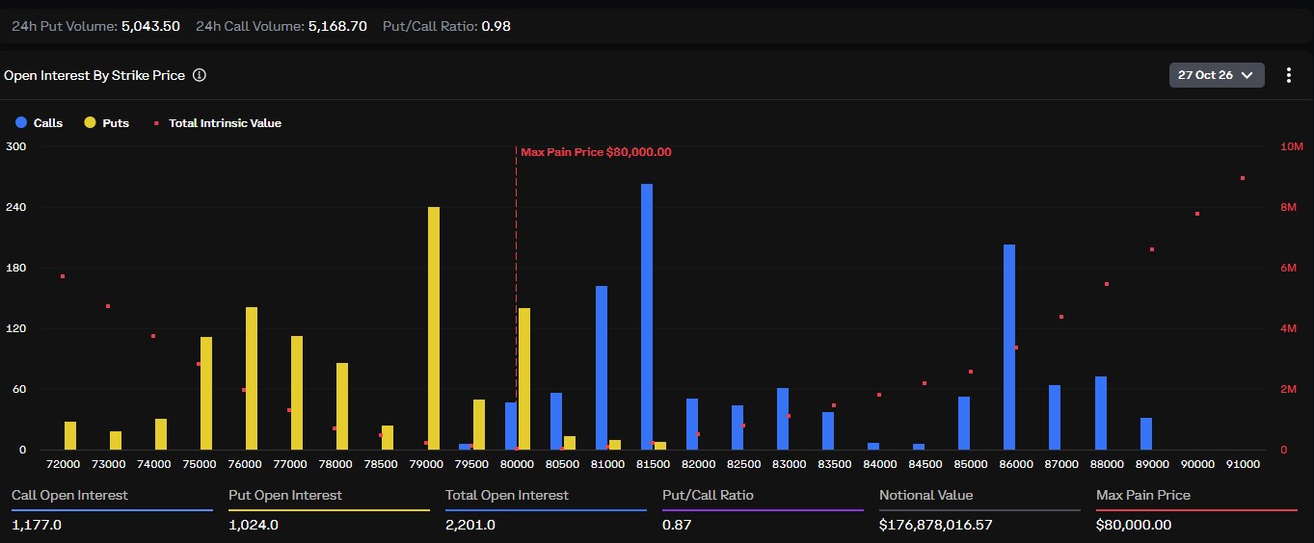Select the calls bar at 83000 strike
The width and height of the screenshot is (1314, 543).
click(x=783, y=419)
